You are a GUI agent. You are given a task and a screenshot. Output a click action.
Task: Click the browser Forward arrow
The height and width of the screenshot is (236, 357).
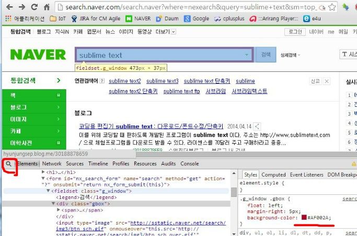tap(22, 7)
